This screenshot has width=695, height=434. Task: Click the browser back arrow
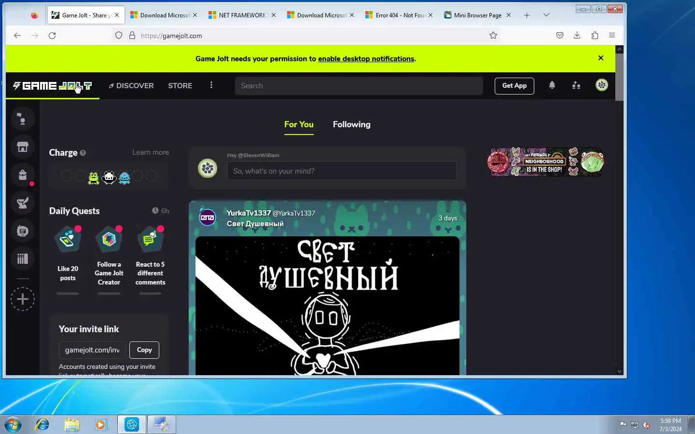pos(17,35)
